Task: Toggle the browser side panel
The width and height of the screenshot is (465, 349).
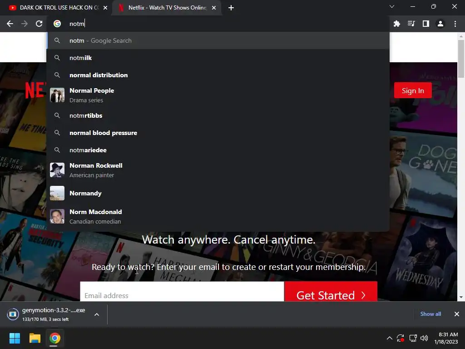Action: pyautogui.click(x=426, y=24)
